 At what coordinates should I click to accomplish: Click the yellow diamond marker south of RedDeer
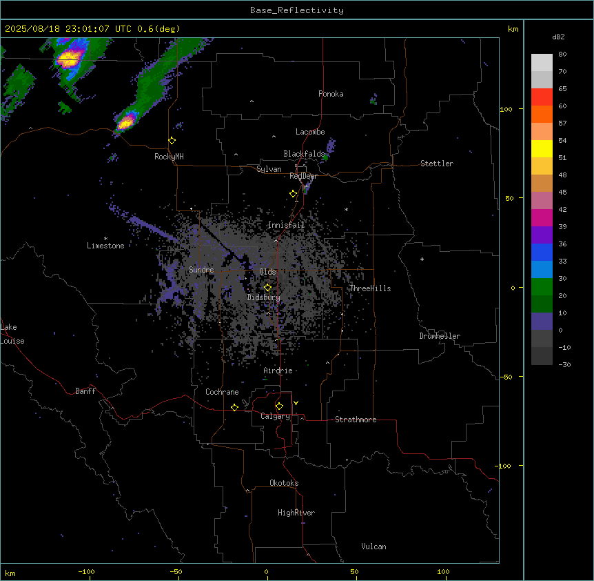294,194
